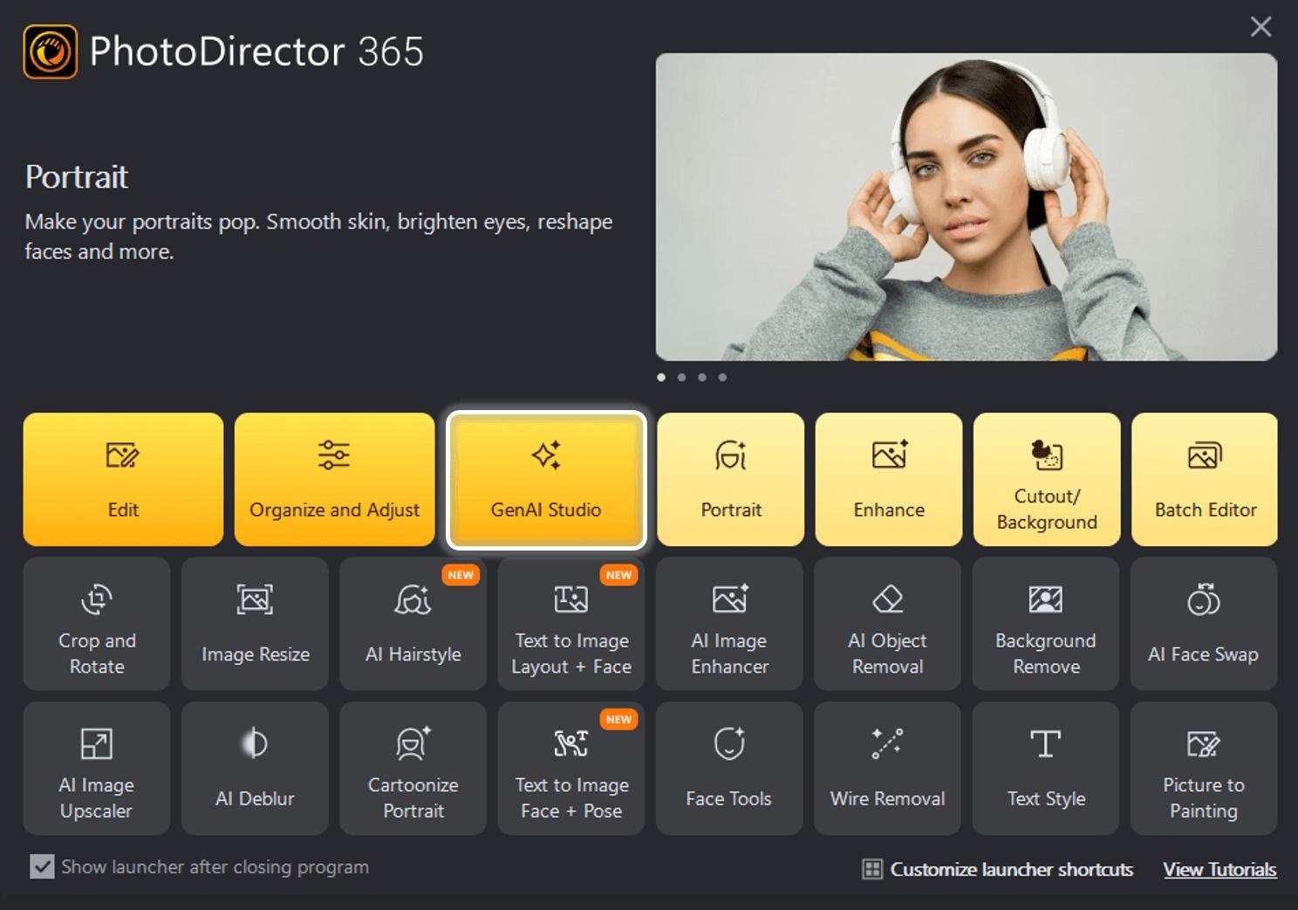
Task: Launch Picture to Painting tool
Action: [x=1204, y=769]
